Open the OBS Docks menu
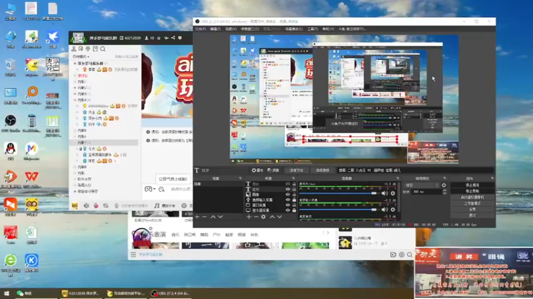 250,29
